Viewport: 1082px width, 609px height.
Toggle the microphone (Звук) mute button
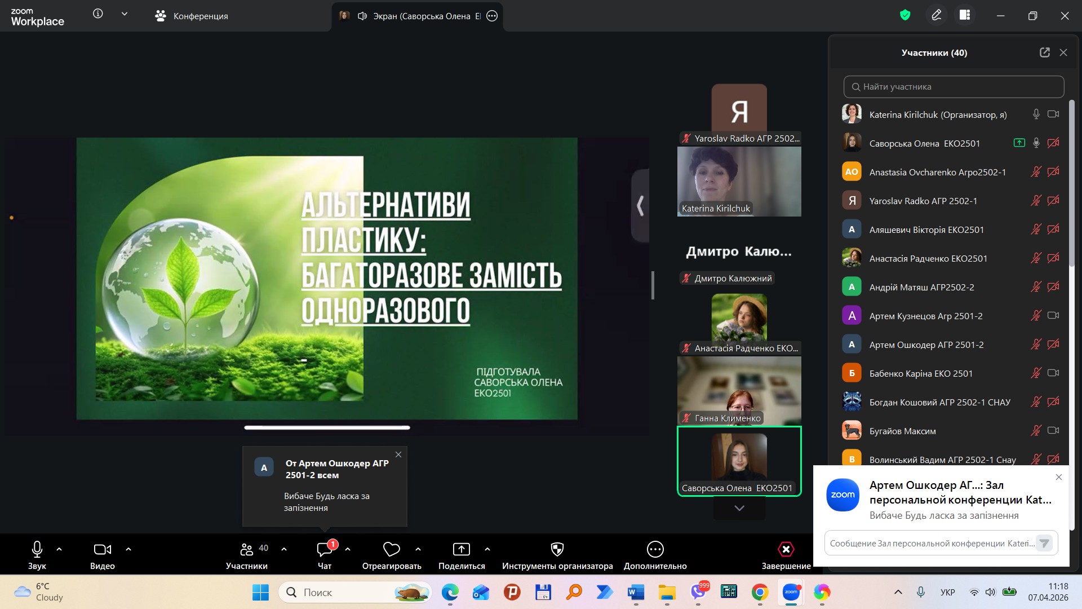(37, 549)
